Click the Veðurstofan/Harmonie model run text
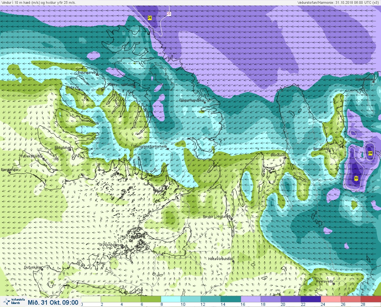 pos(338,2)
